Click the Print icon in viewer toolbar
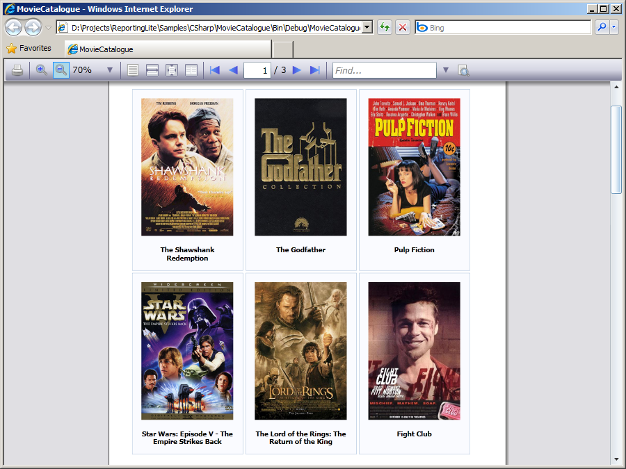Viewport: 626px width, 469px height. [17, 70]
